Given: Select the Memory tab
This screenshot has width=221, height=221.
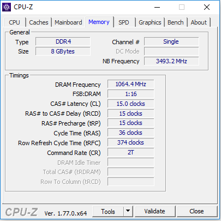Looking at the screenshot, I should [x=99, y=22].
